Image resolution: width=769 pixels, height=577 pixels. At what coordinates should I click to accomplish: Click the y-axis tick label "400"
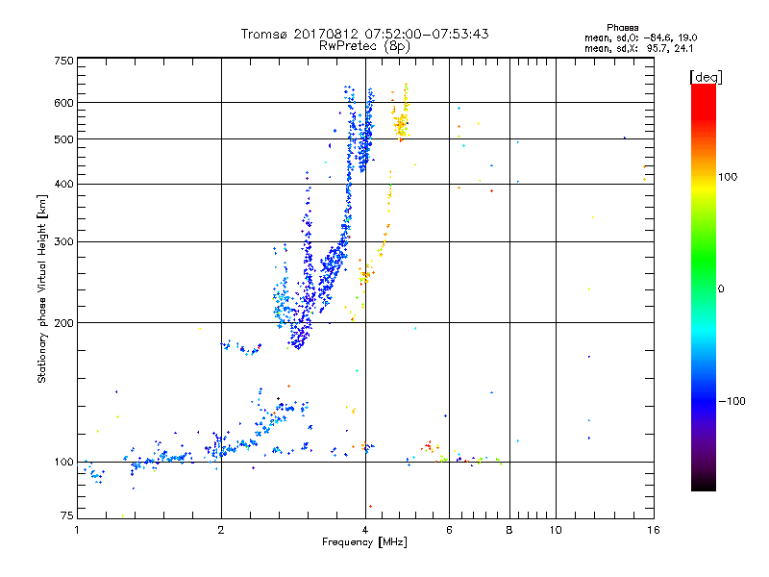coord(64,184)
